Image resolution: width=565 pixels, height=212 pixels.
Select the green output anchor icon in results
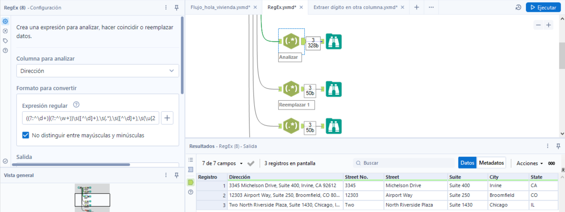191,182
